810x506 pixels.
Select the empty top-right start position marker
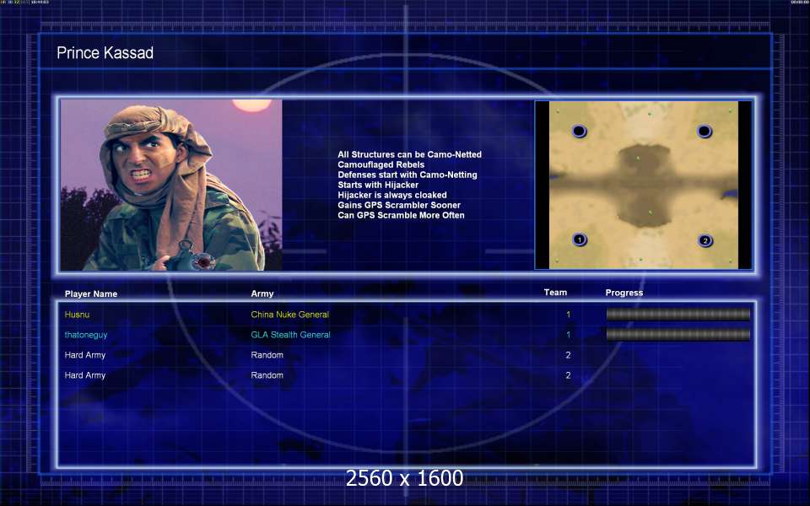click(x=705, y=131)
